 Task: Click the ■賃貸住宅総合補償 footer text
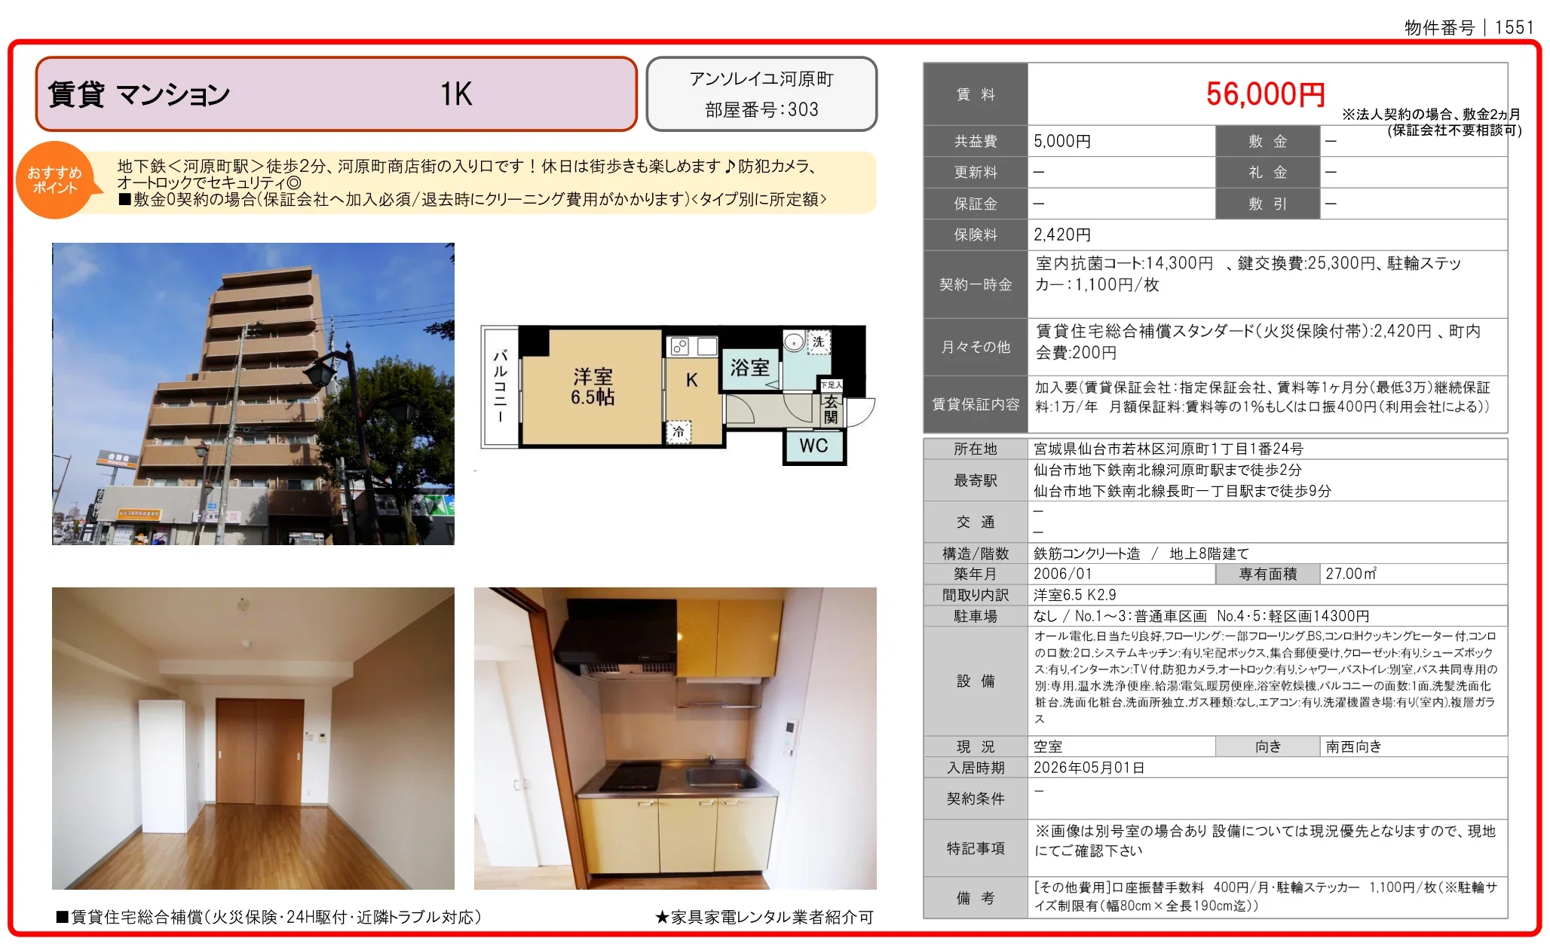click(269, 917)
